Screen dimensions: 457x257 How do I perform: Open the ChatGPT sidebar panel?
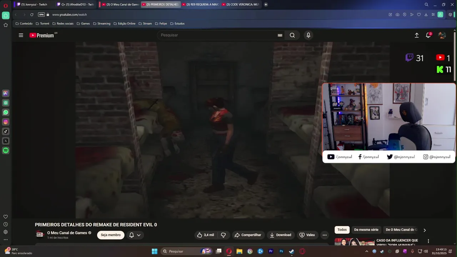tap(6, 103)
